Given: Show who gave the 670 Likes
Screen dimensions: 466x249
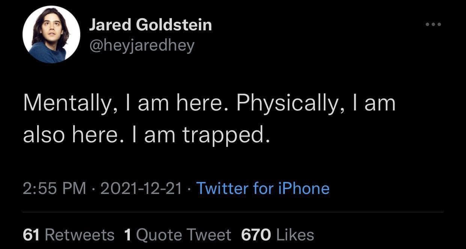Looking at the screenshot, I should [277, 235].
